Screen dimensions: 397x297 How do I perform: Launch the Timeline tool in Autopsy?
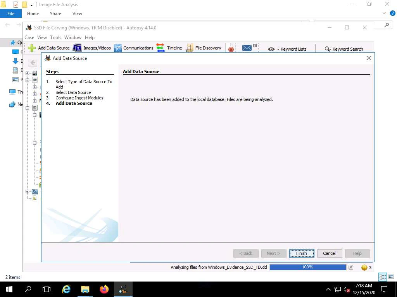(169, 48)
